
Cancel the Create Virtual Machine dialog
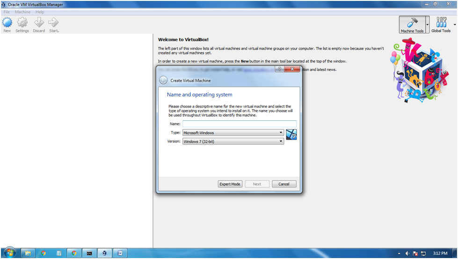[x=284, y=184]
